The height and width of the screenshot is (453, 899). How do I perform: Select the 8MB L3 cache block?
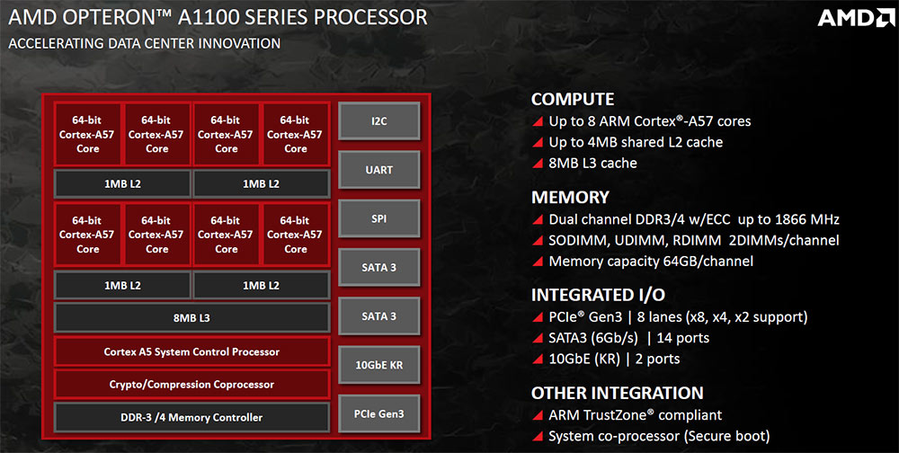tap(192, 317)
